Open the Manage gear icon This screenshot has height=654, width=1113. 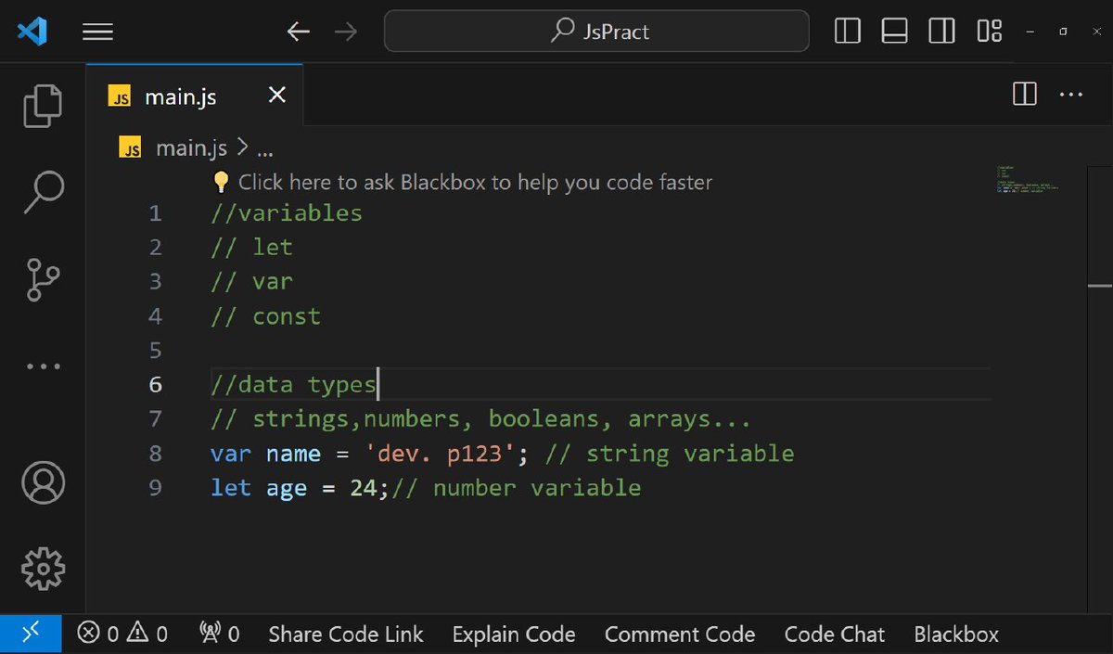[43, 568]
